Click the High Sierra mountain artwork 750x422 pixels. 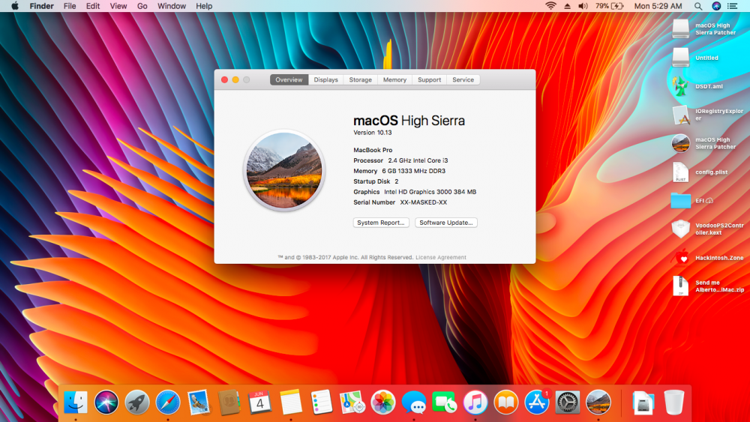tap(284, 169)
